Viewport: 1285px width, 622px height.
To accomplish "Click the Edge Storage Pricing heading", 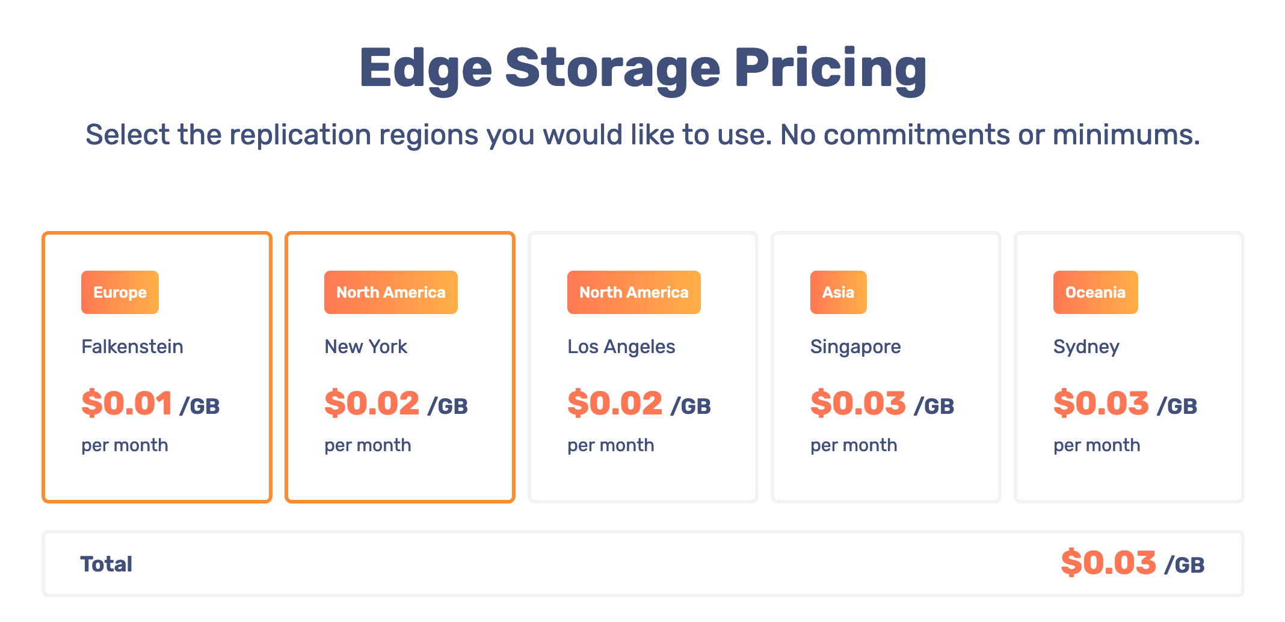I will point(642,69).
